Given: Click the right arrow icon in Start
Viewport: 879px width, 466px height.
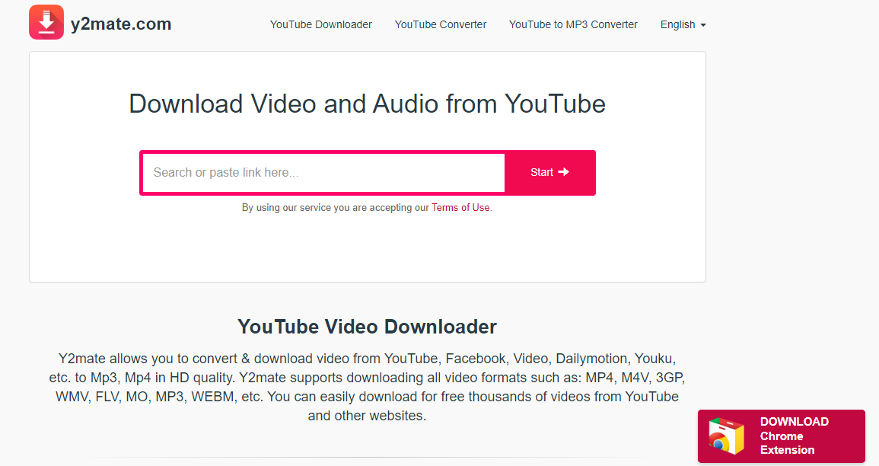Looking at the screenshot, I should click(x=564, y=172).
